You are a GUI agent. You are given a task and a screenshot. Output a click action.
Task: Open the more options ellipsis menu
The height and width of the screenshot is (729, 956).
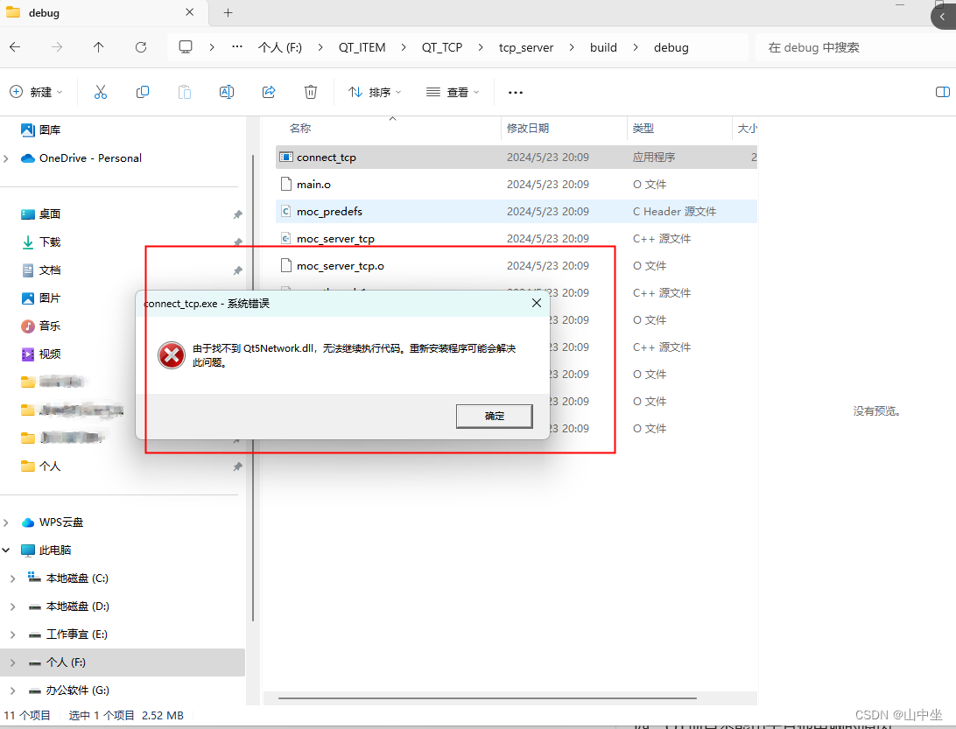coord(515,93)
